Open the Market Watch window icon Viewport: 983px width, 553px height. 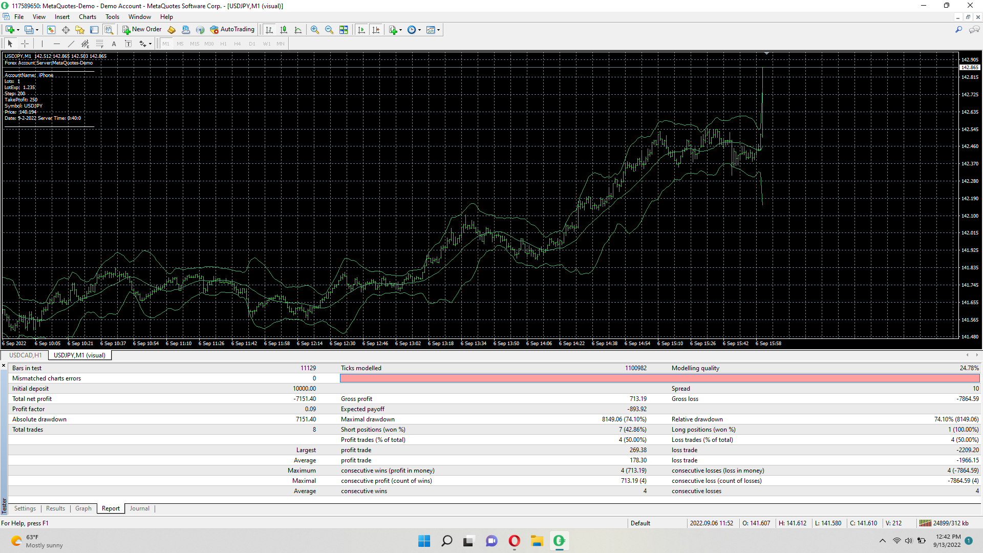tap(51, 30)
